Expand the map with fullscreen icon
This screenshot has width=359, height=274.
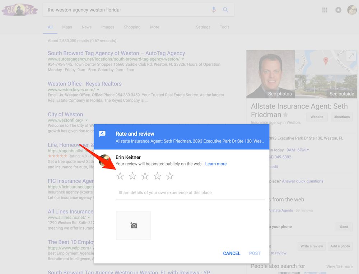(351, 56)
